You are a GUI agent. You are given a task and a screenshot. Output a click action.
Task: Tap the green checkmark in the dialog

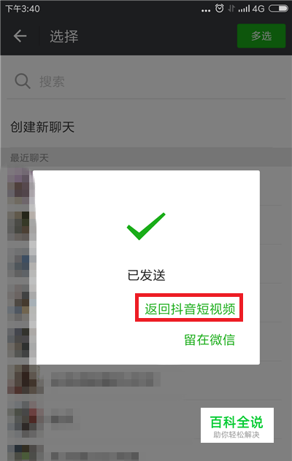(x=146, y=226)
